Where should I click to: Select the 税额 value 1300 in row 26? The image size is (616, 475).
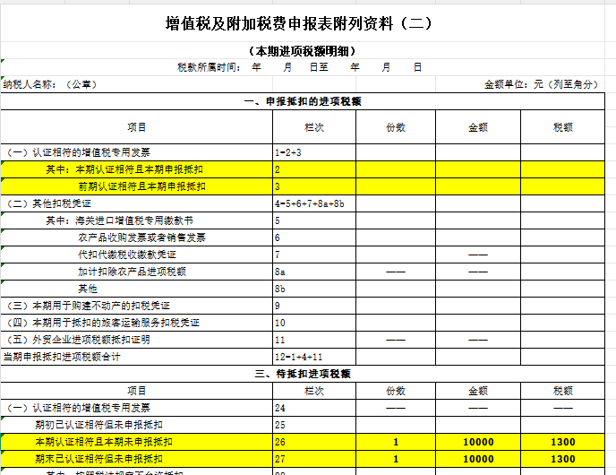[562, 442]
